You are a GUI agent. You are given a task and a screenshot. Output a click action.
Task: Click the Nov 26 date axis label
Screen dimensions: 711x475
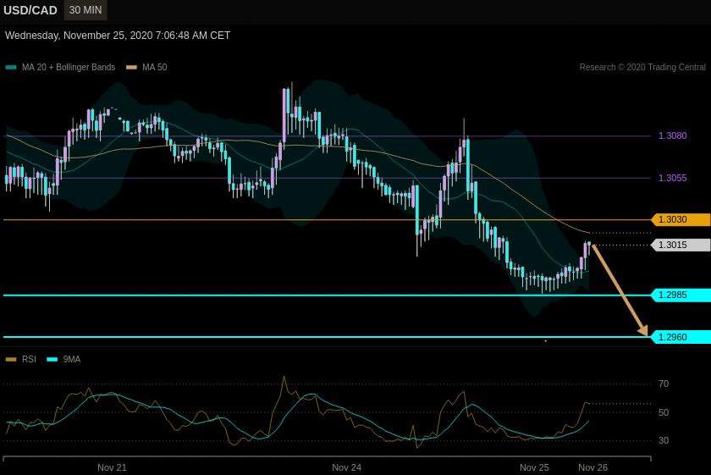click(592, 467)
